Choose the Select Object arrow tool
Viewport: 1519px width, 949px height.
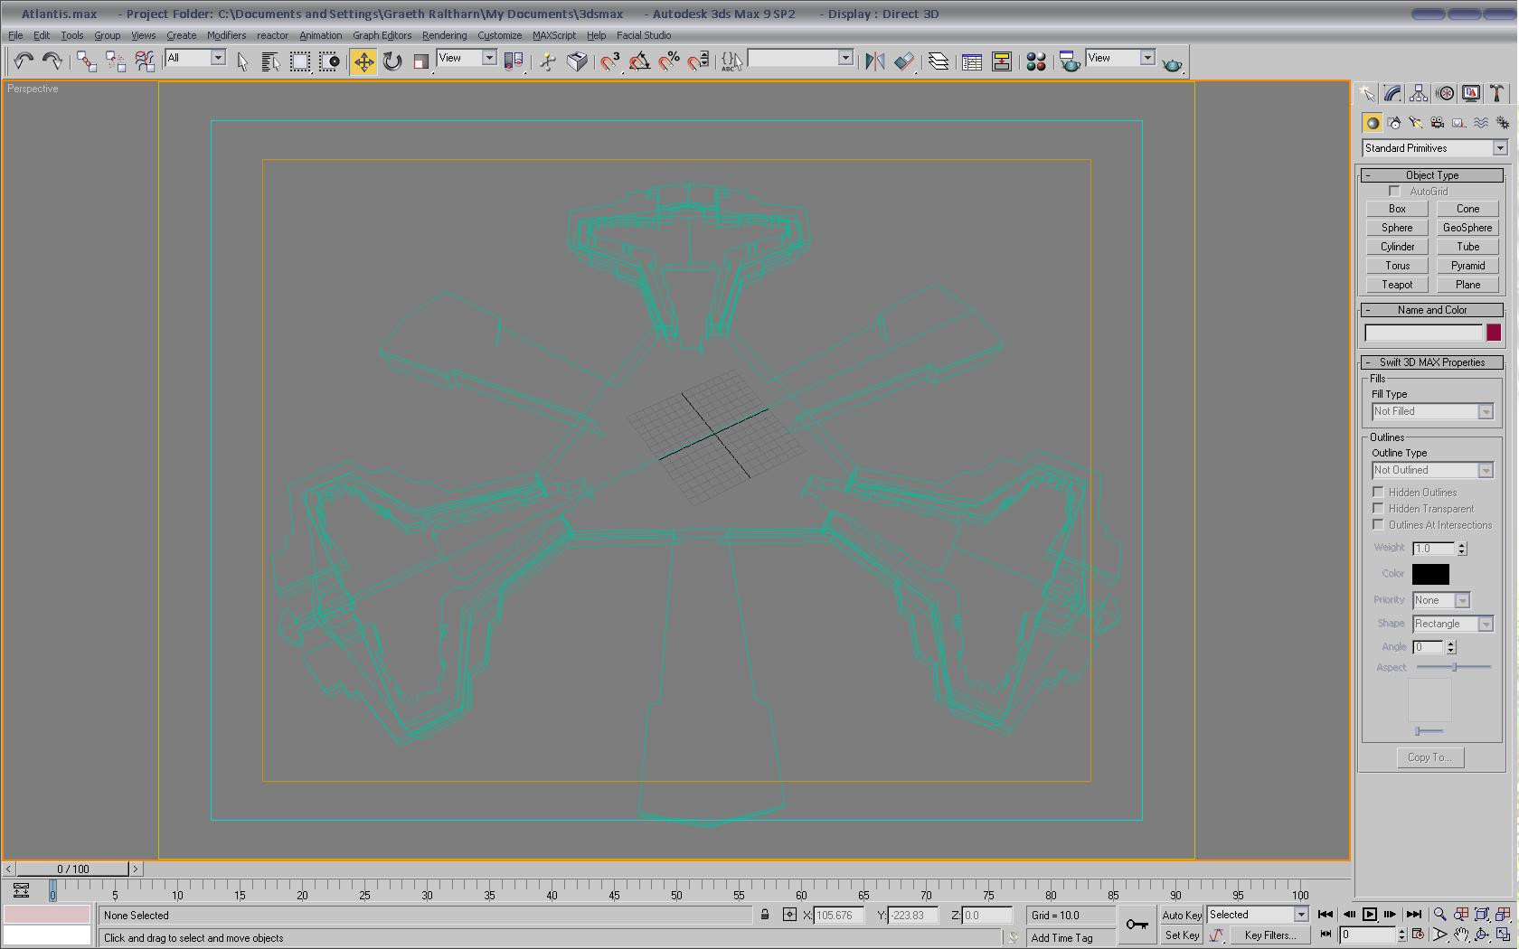(x=241, y=61)
